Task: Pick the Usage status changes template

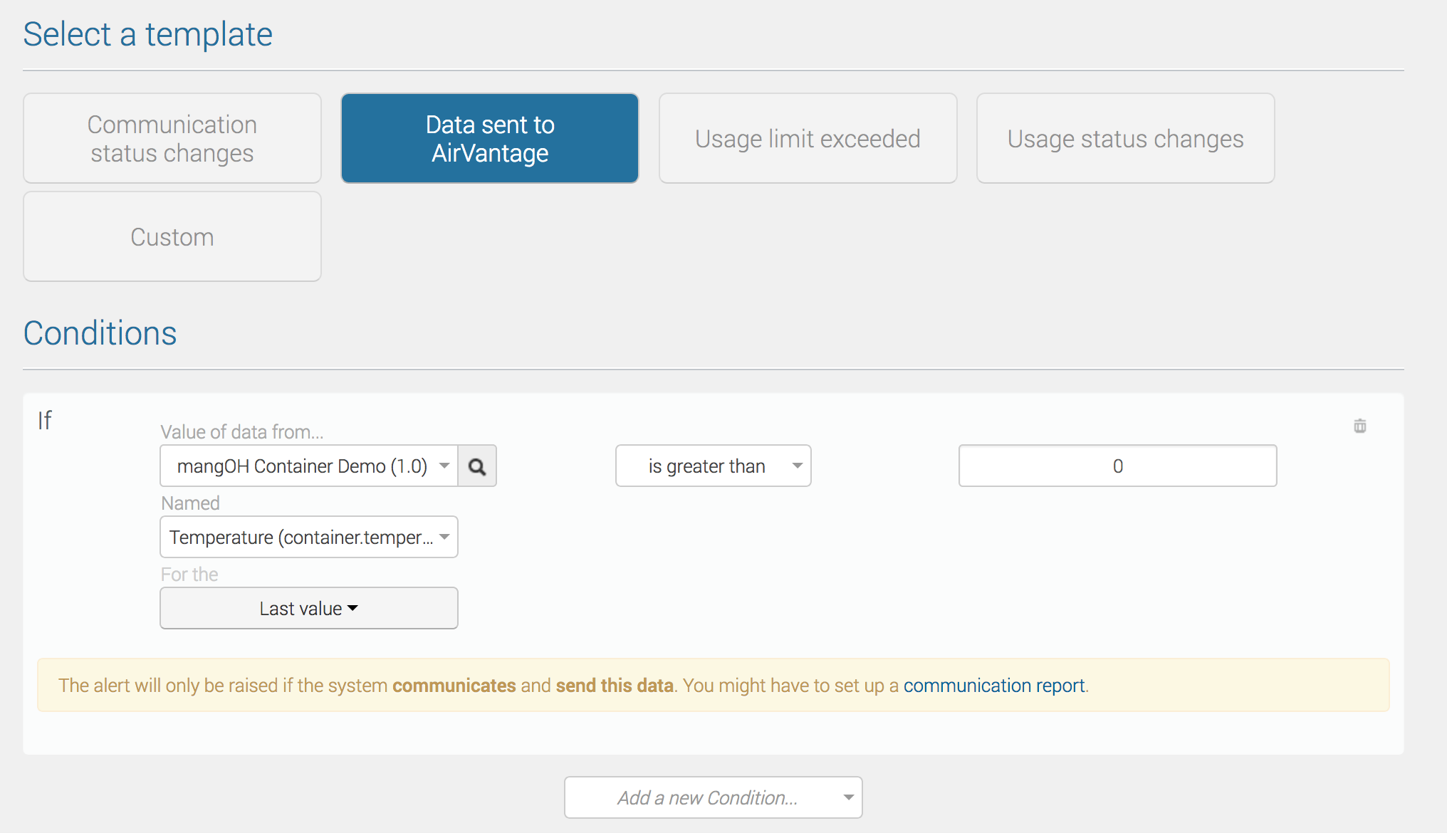Action: pos(1125,139)
